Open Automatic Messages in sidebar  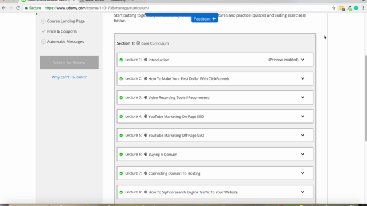point(65,42)
